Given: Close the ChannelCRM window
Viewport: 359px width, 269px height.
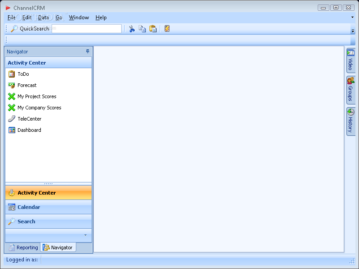Looking at the screenshot, I should coord(349,8).
